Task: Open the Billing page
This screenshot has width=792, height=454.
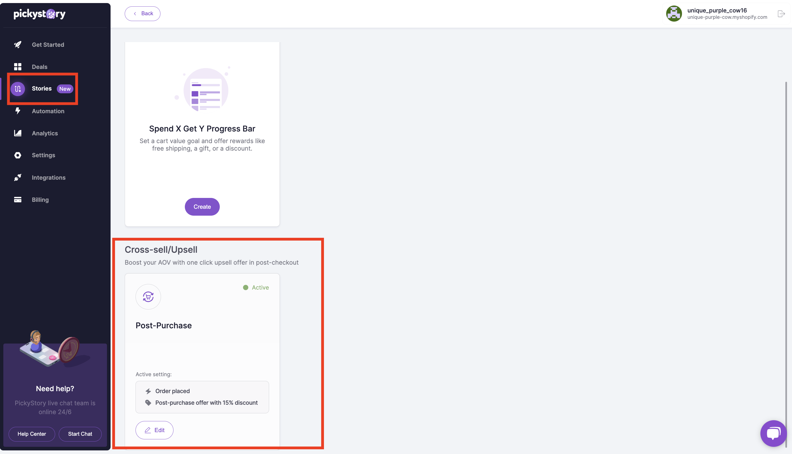Action: tap(40, 200)
